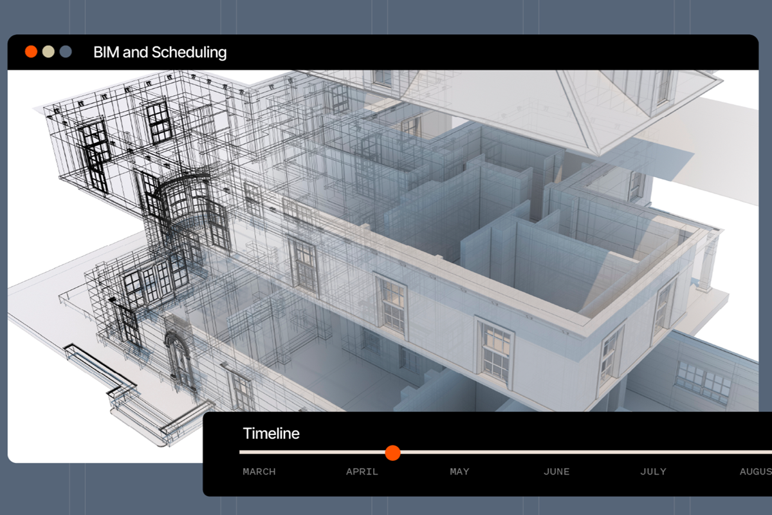Image resolution: width=772 pixels, height=515 pixels.
Task: Click the orange window close dot
Action: tap(31, 52)
